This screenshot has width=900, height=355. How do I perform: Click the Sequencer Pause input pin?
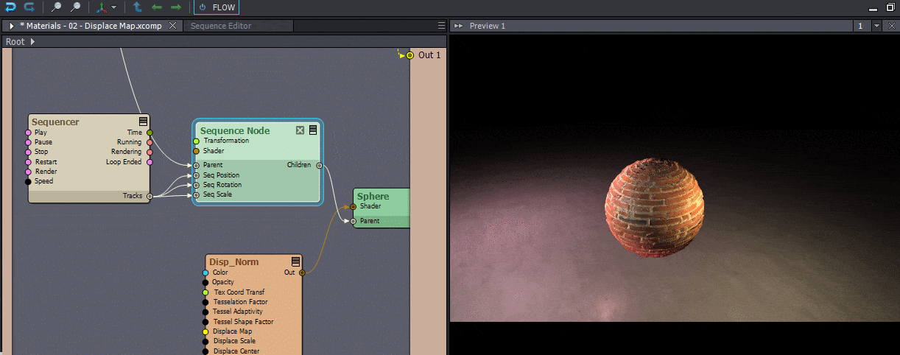pyautogui.click(x=29, y=142)
